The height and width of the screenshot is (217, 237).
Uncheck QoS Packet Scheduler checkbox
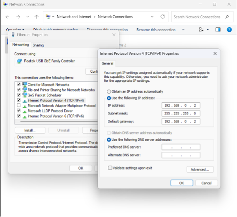(19, 95)
